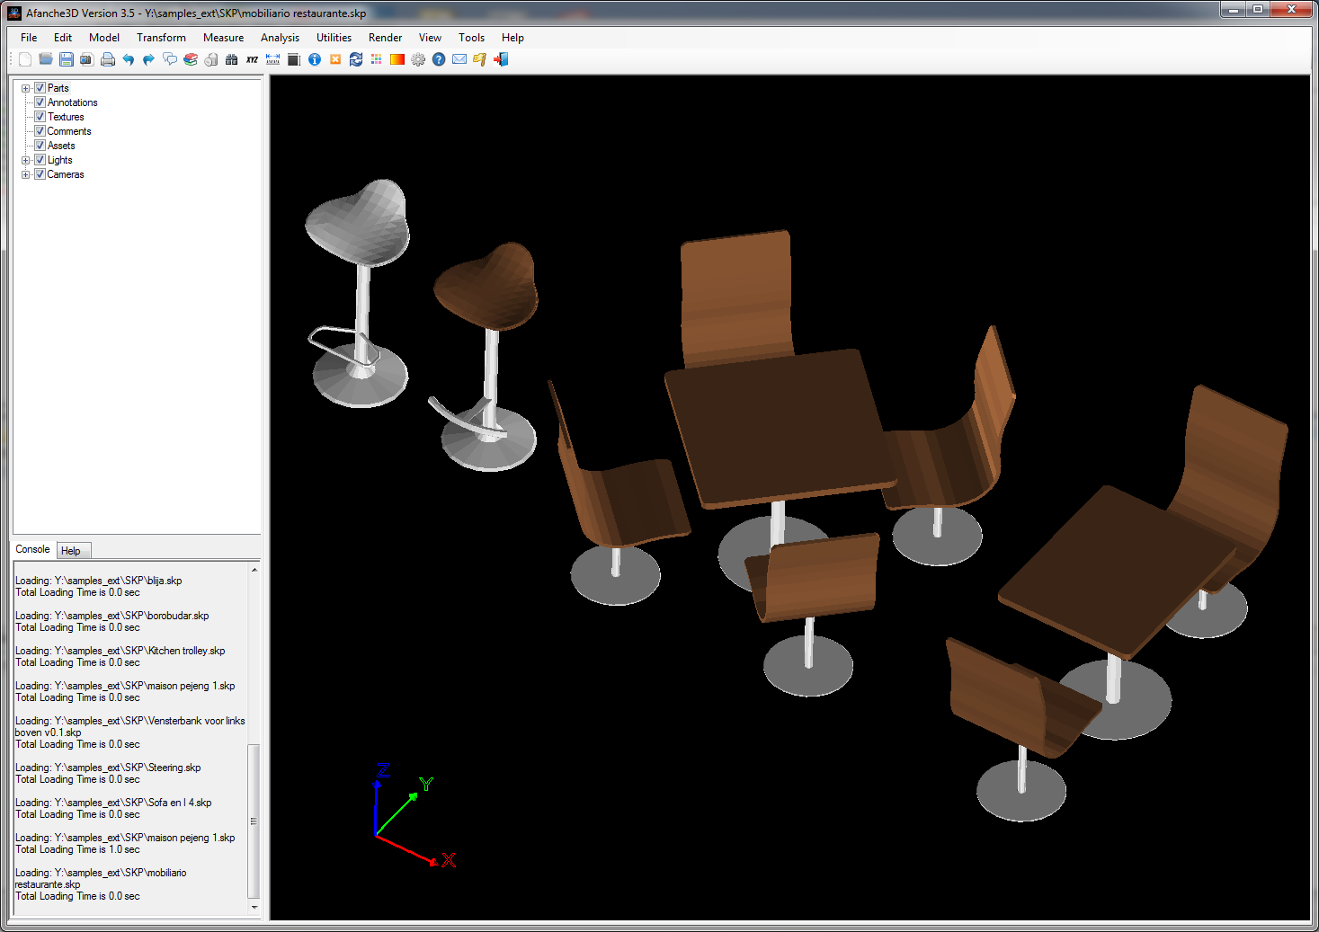Open the Render menu
Screen dimensions: 1319x932
[x=385, y=38]
